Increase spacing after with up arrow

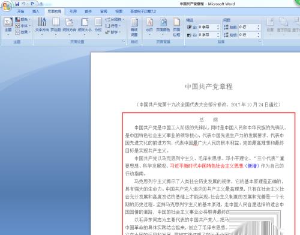pyautogui.click(x=259, y=34)
